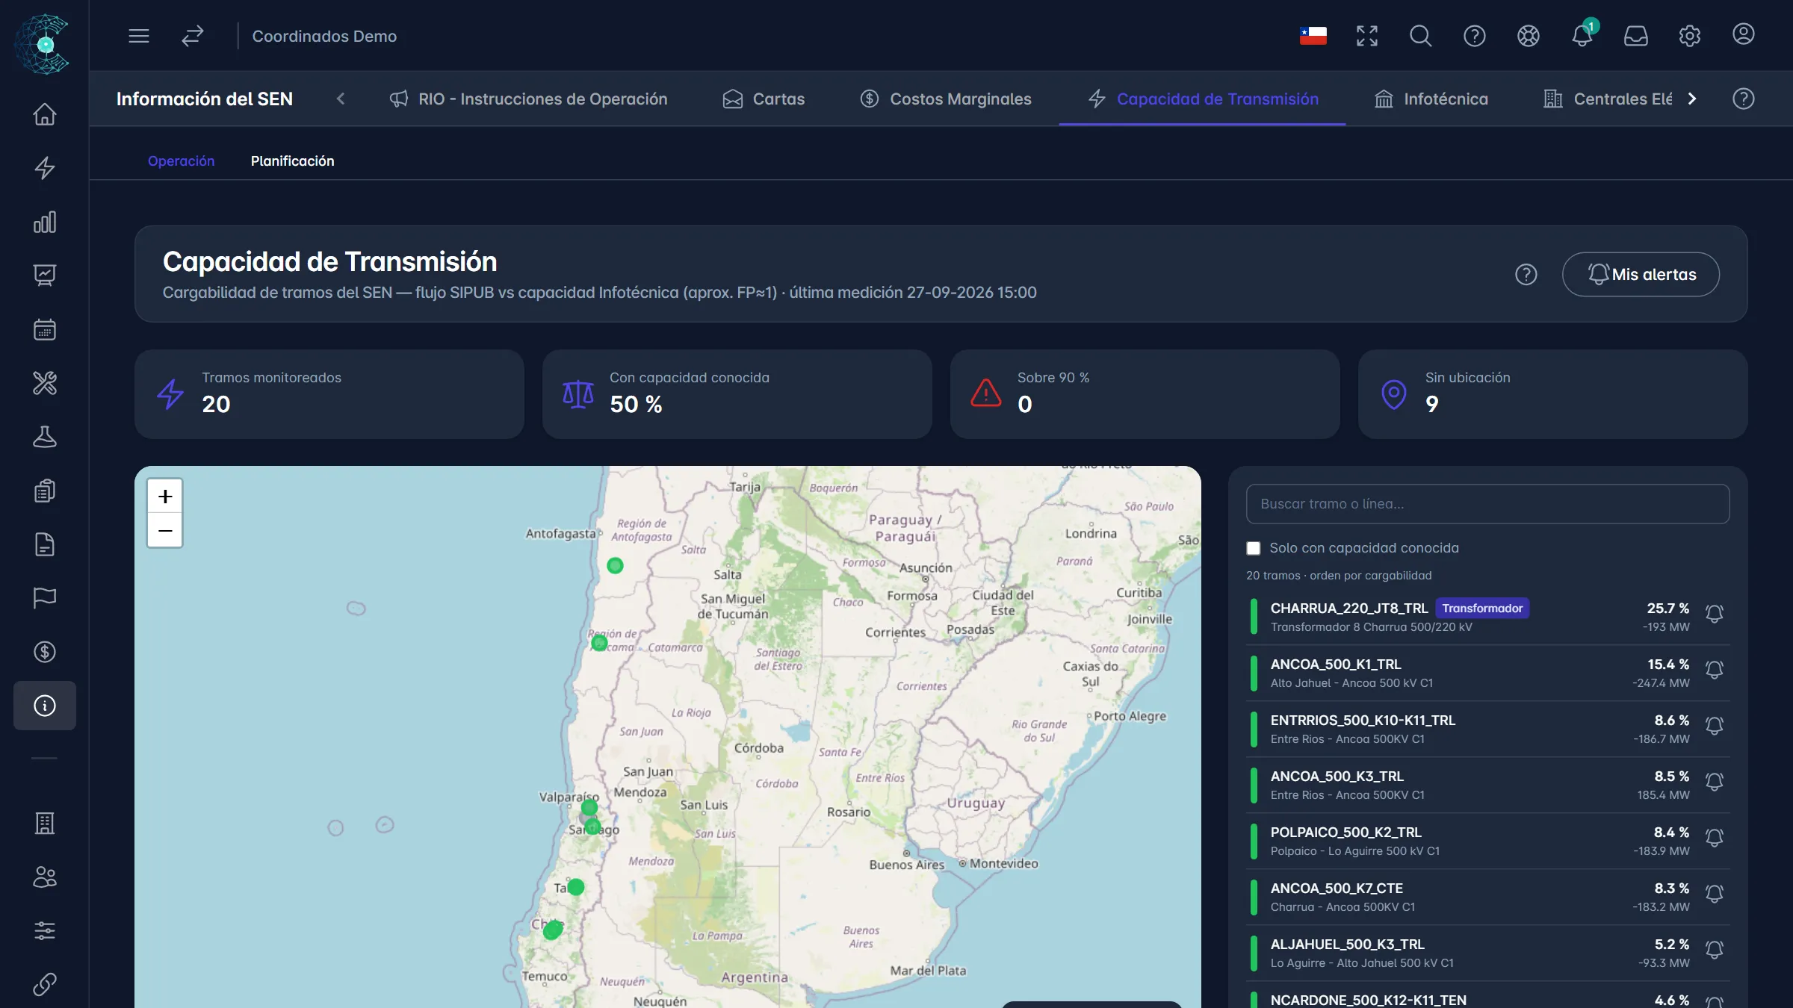Screen dimensions: 1793x1008
Task: Click the green map marker near Valparaíso
Action: pyautogui.click(x=589, y=807)
